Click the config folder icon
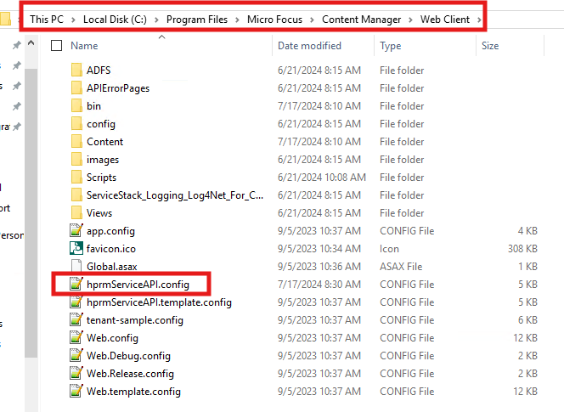This screenshot has height=412, width=564. (x=76, y=123)
